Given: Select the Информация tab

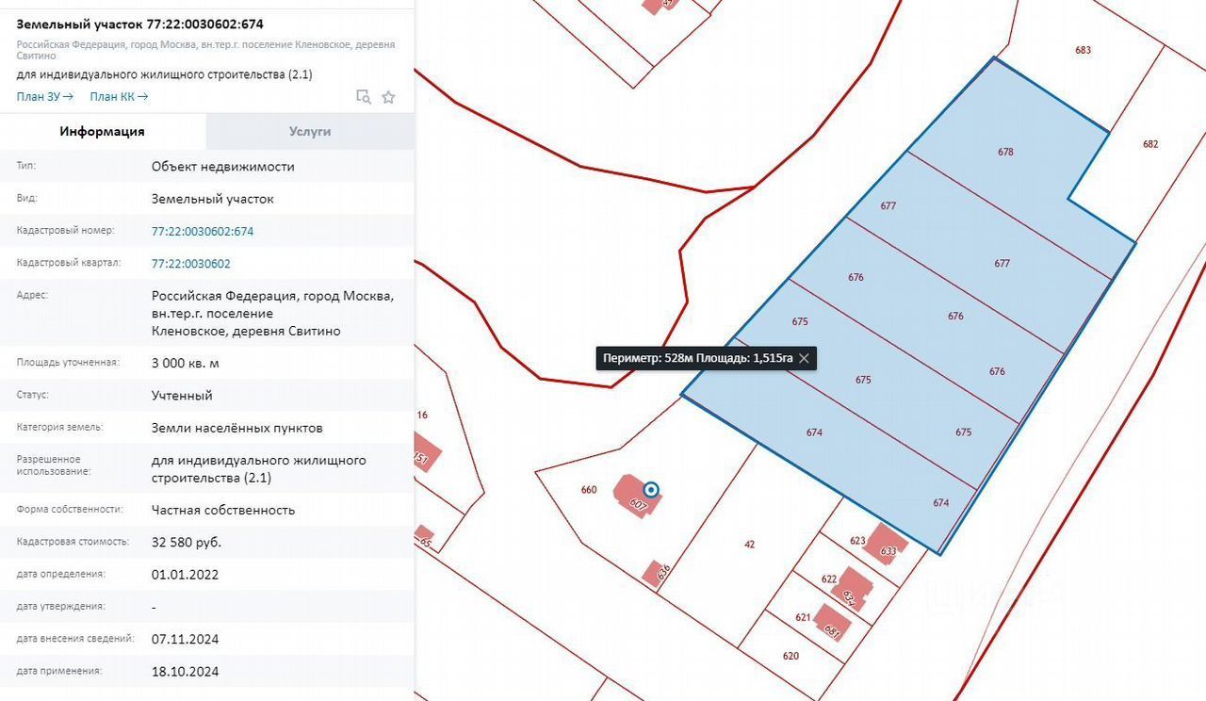Looking at the screenshot, I should point(102,132).
